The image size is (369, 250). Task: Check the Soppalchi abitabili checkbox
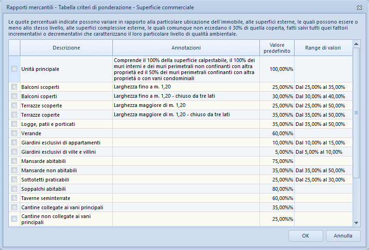(x=14, y=189)
